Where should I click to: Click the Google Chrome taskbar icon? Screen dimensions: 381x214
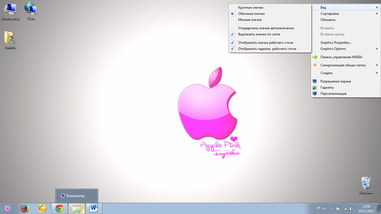tap(59, 208)
